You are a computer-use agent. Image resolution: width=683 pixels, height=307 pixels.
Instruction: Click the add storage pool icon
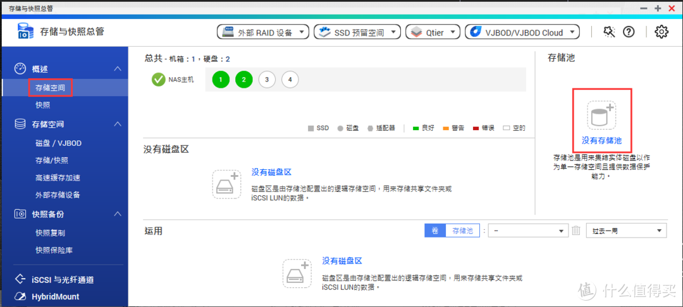(601, 115)
